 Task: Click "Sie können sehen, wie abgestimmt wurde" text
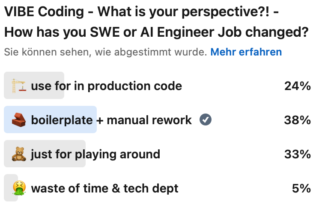pyautogui.click(x=105, y=52)
